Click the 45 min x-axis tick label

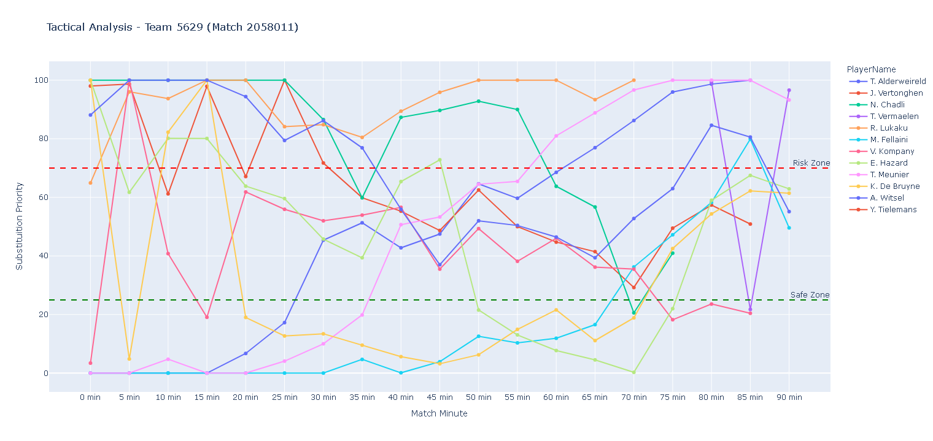[439, 397]
